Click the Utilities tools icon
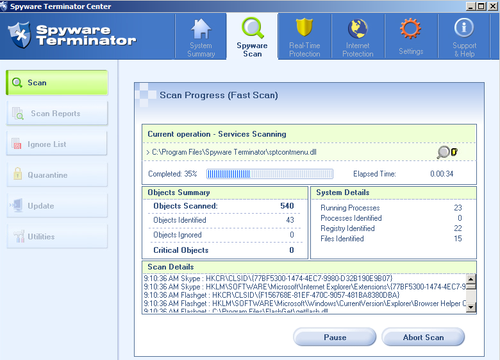This screenshot has height=360, width=500. [x=19, y=236]
